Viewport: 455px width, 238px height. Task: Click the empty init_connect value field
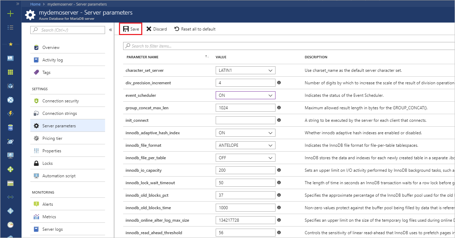[x=246, y=120]
